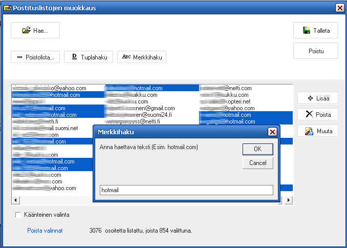This screenshot has width=347, height=248.
Task: Start the Merkkihaku text search
Action: coord(142,57)
